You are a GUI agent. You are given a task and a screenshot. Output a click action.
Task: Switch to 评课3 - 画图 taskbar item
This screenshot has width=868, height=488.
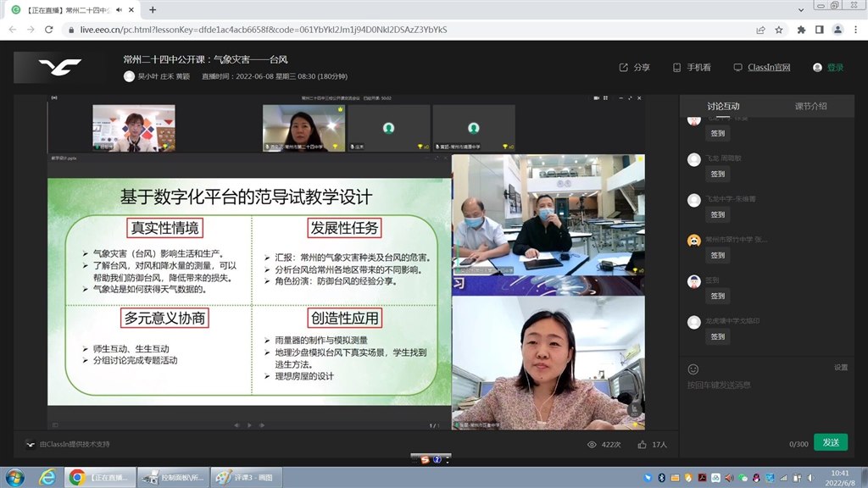[247, 477]
